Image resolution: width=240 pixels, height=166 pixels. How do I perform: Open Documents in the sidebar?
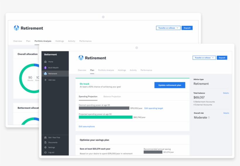click(53, 142)
